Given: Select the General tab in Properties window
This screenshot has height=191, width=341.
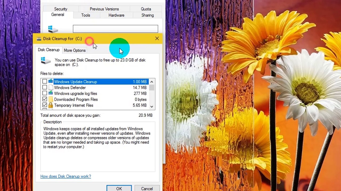Looking at the screenshot, I should [x=58, y=15].
